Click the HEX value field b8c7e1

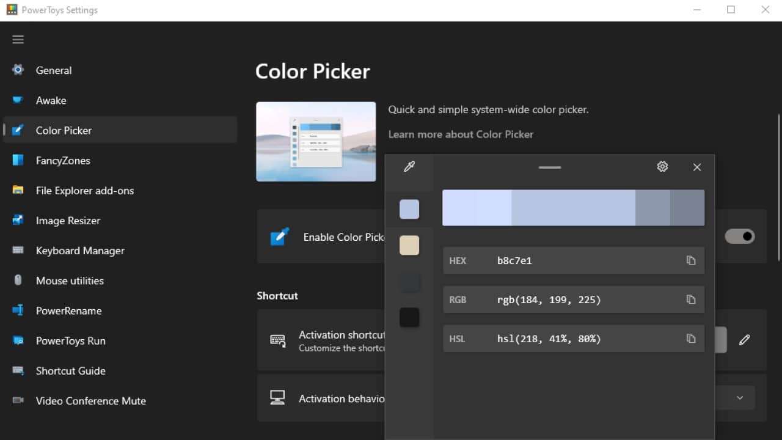pyautogui.click(x=574, y=260)
